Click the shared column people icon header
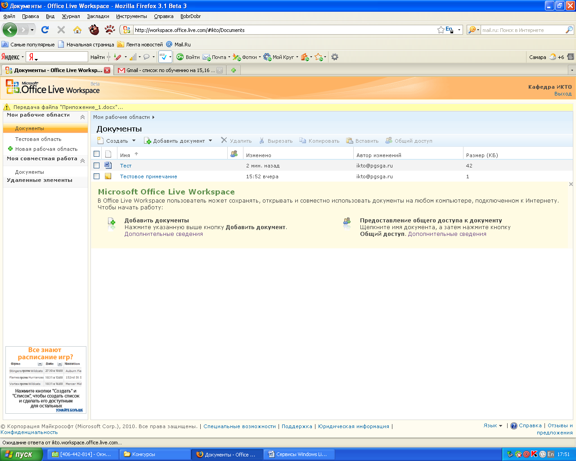 click(234, 154)
